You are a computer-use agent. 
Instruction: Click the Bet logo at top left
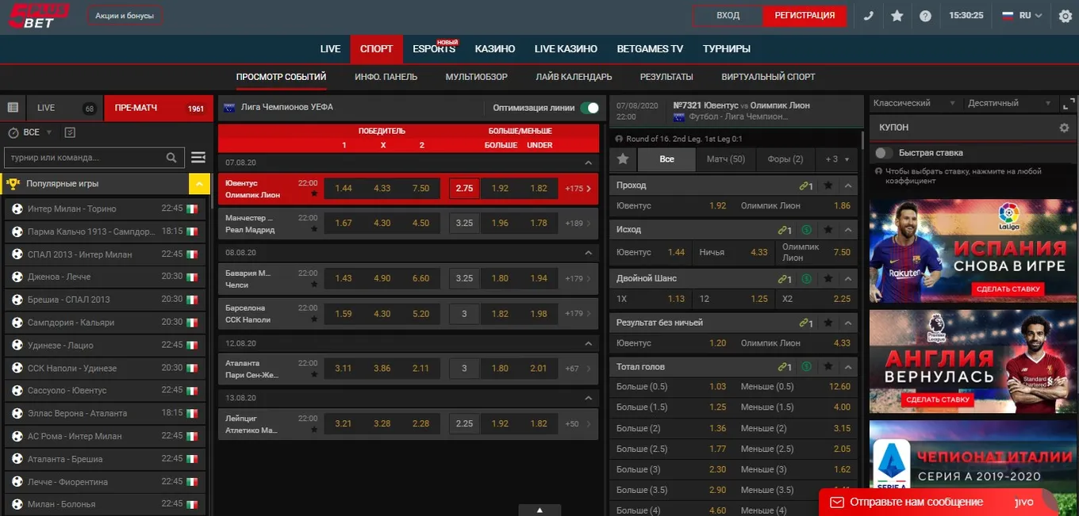[38, 15]
